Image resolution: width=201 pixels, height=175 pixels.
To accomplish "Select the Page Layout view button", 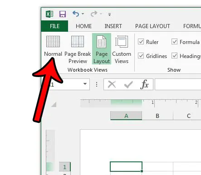I will [x=102, y=49].
